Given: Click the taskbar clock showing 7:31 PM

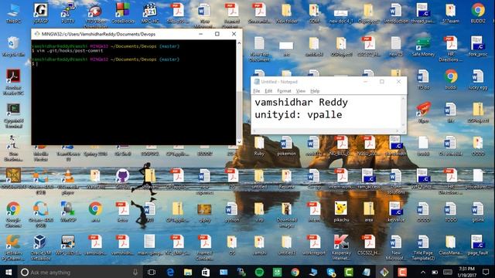Looking at the screenshot, I should [x=467, y=272].
